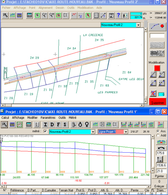Click the red N point numbering icon
Image resolution: width=168 pixels, height=195 pixels.
pyautogui.click(x=74, y=15)
